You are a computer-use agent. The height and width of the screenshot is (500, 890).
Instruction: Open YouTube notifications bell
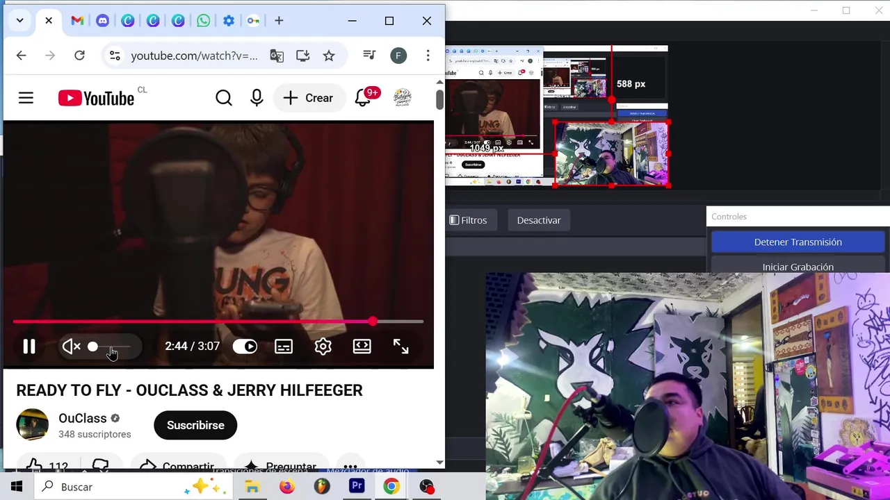pos(363,98)
